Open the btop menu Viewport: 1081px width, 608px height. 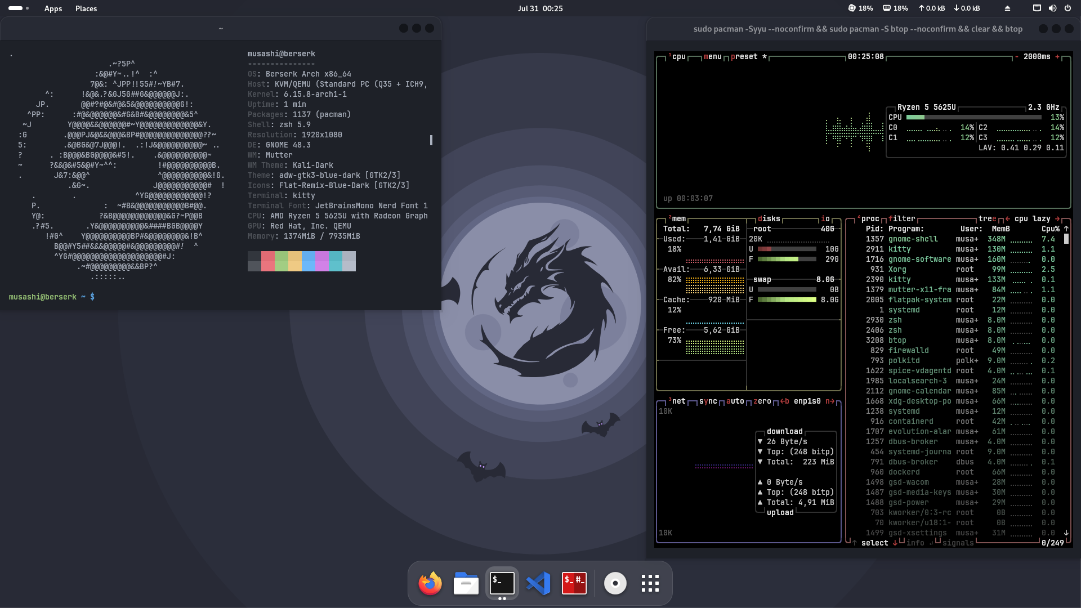(712, 56)
